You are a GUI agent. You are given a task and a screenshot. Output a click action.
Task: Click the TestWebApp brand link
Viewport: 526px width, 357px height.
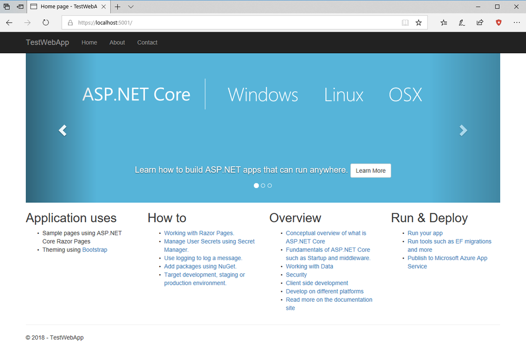(47, 42)
